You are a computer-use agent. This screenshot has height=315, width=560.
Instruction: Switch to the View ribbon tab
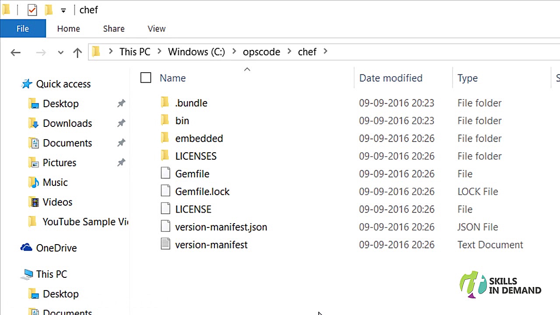(x=156, y=29)
